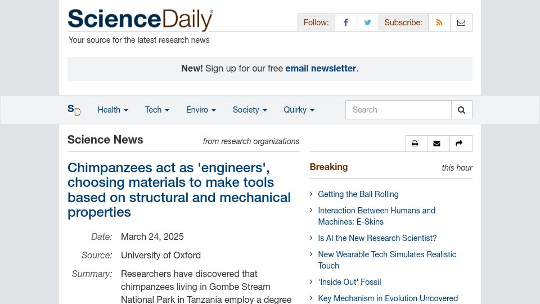540x304 pixels.
Task: Click the 'Subscribe:' label
Action: (x=403, y=23)
